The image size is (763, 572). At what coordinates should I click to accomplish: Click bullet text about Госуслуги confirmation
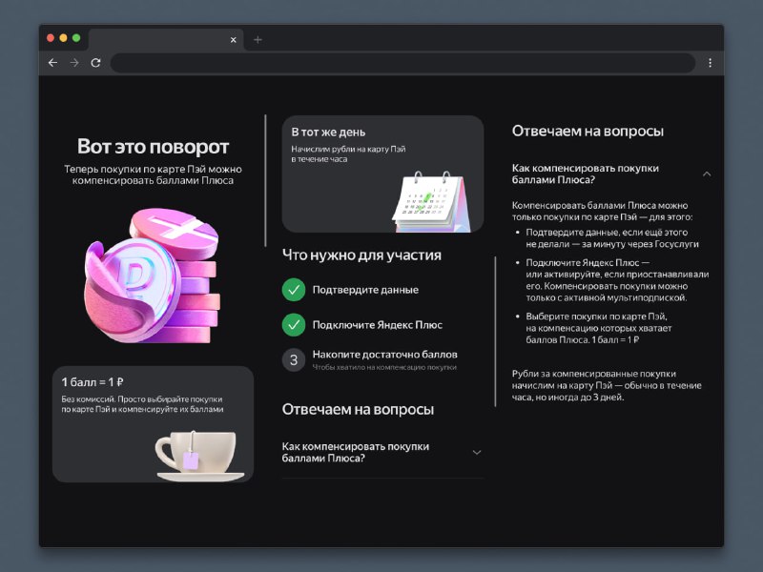click(x=612, y=238)
